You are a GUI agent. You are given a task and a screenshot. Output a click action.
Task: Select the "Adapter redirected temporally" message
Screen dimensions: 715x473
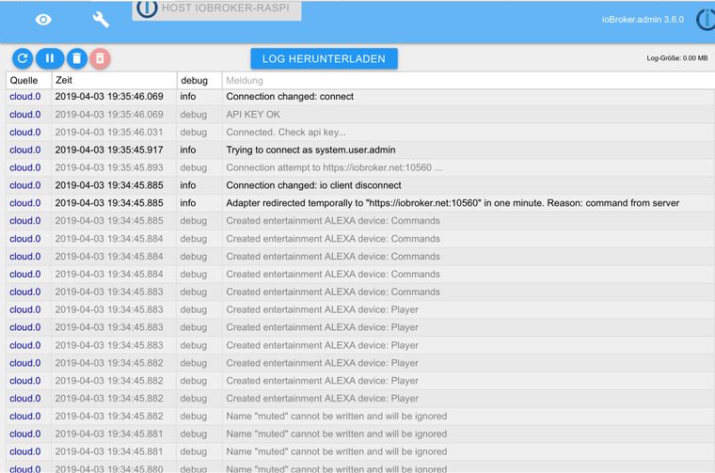453,203
